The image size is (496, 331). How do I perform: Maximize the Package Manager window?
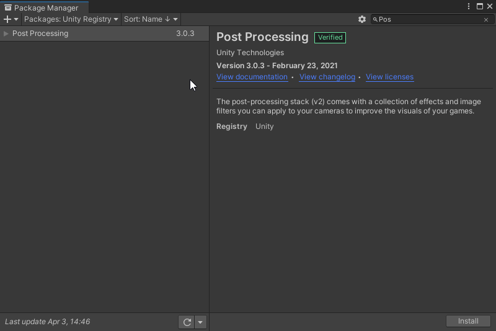coord(479,6)
